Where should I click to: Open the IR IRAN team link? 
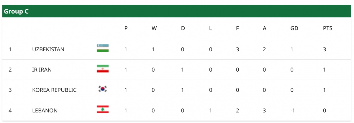pos(42,70)
